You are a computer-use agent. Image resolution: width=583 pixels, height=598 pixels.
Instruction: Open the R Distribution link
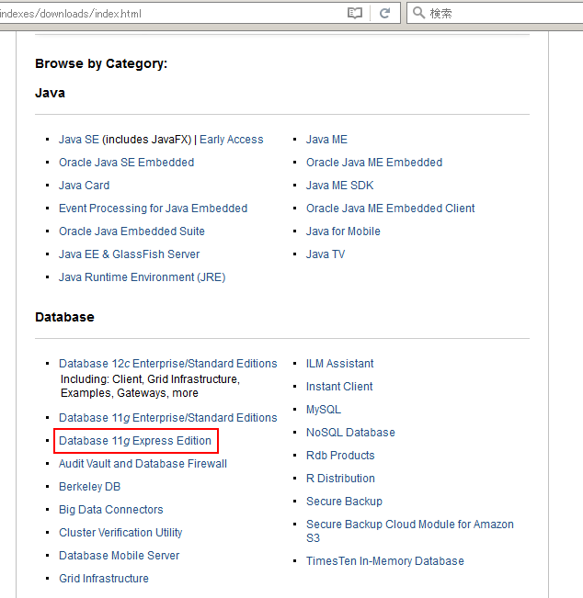[x=340, y=479]
